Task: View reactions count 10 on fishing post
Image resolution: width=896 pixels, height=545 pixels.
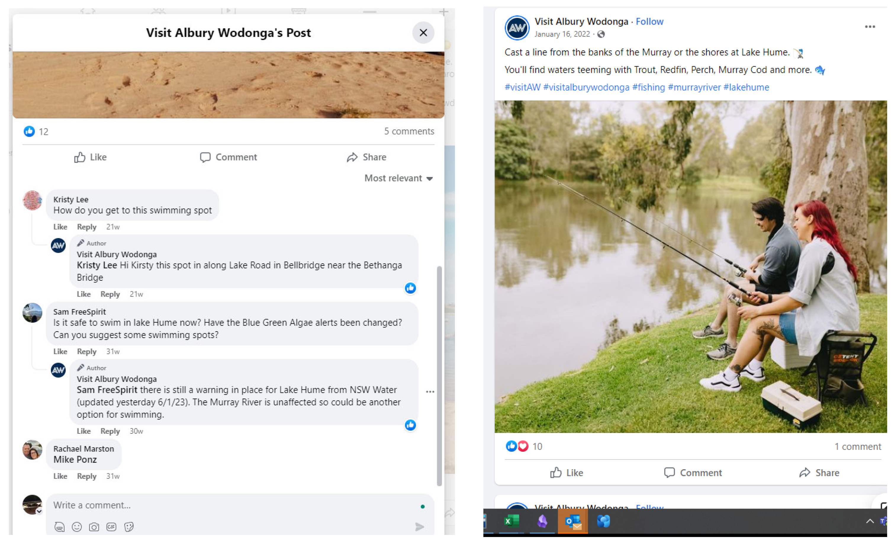Action: click(x=537, y=446)
